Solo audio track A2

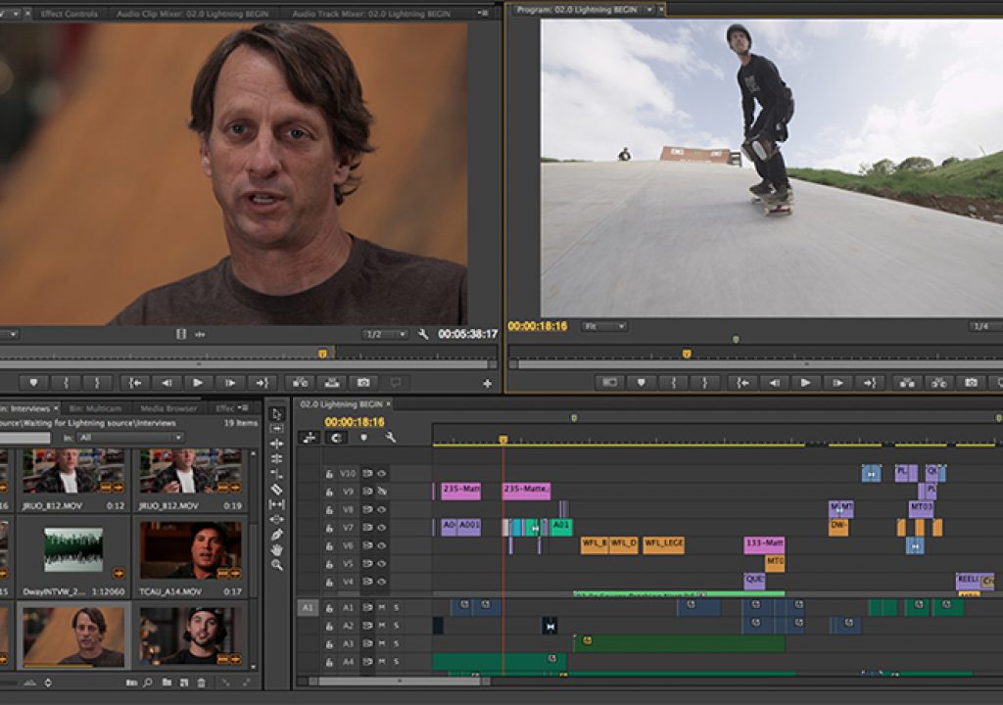pyautogui.click(x=397, y=625)
